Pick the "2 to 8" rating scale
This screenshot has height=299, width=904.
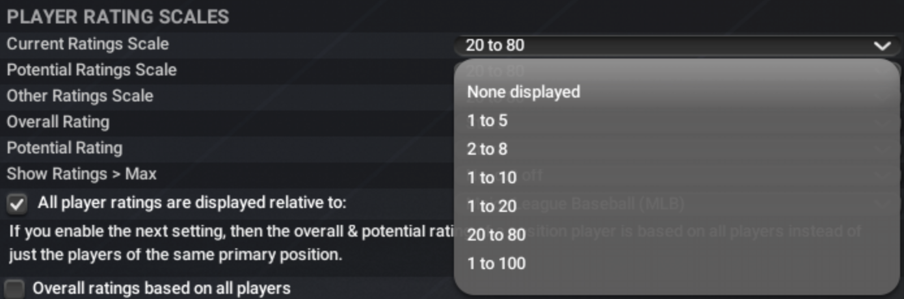click(487, 149)
